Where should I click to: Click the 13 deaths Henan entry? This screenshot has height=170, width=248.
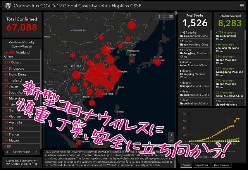[194, 43]
